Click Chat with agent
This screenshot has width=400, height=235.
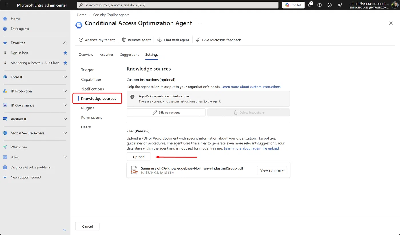tap(173, 40)
